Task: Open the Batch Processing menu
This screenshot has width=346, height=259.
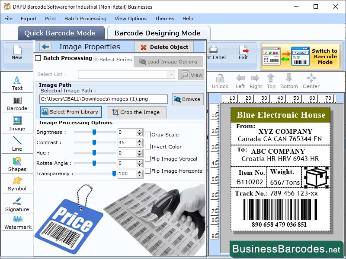Action: [85, 19]
